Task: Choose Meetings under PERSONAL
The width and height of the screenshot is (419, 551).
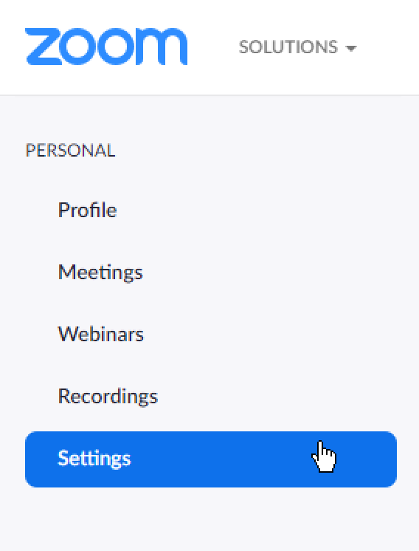Action: tap(100, 273)
